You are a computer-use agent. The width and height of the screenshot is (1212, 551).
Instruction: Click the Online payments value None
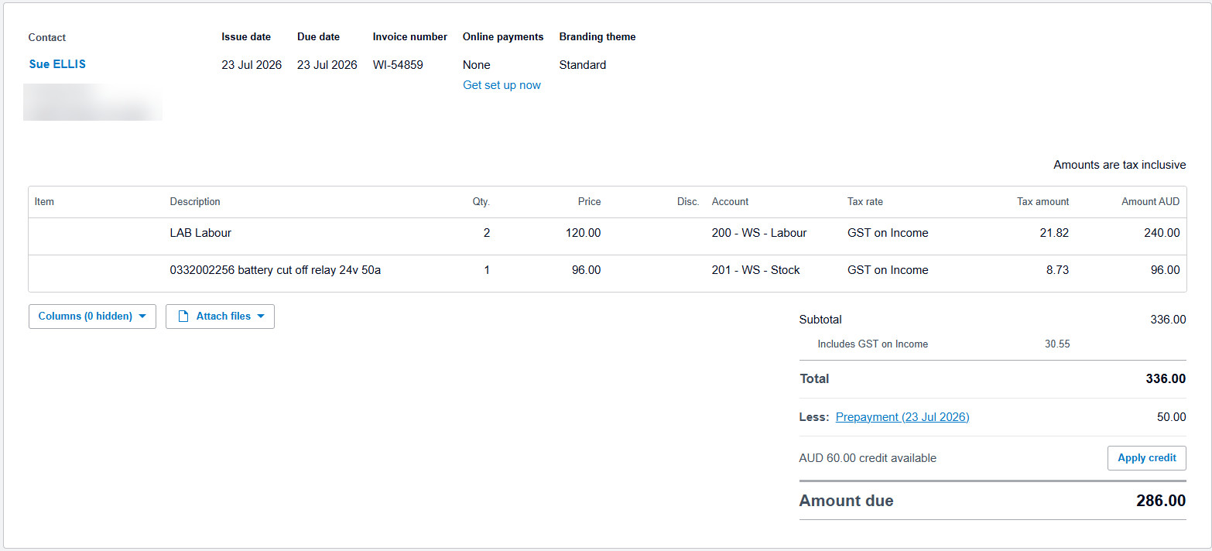477,65
